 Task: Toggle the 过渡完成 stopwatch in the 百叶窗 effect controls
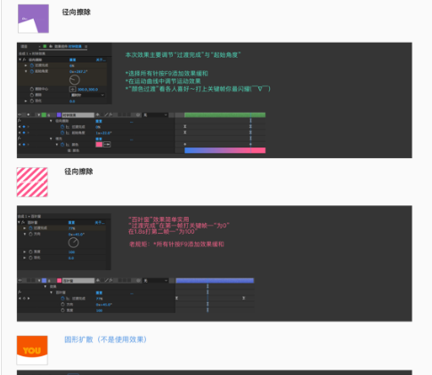pos(30,227)
